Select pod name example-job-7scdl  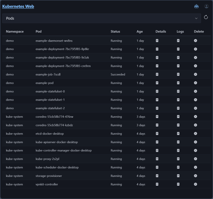(48, 74)
